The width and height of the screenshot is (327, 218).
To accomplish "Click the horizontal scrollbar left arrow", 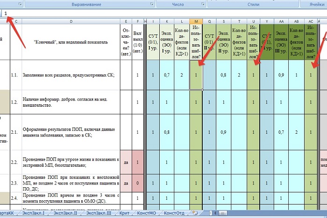I will pyautogui.click(x=215, y=213).
